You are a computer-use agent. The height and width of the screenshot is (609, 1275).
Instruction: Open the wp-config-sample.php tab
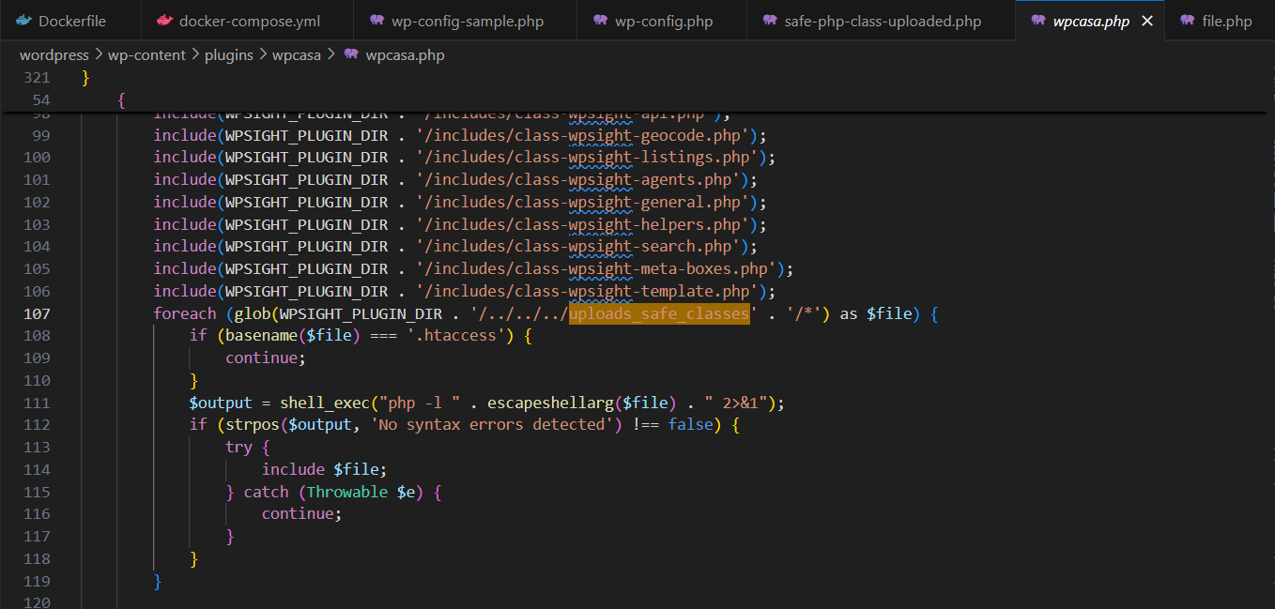(x=466, y=21)
